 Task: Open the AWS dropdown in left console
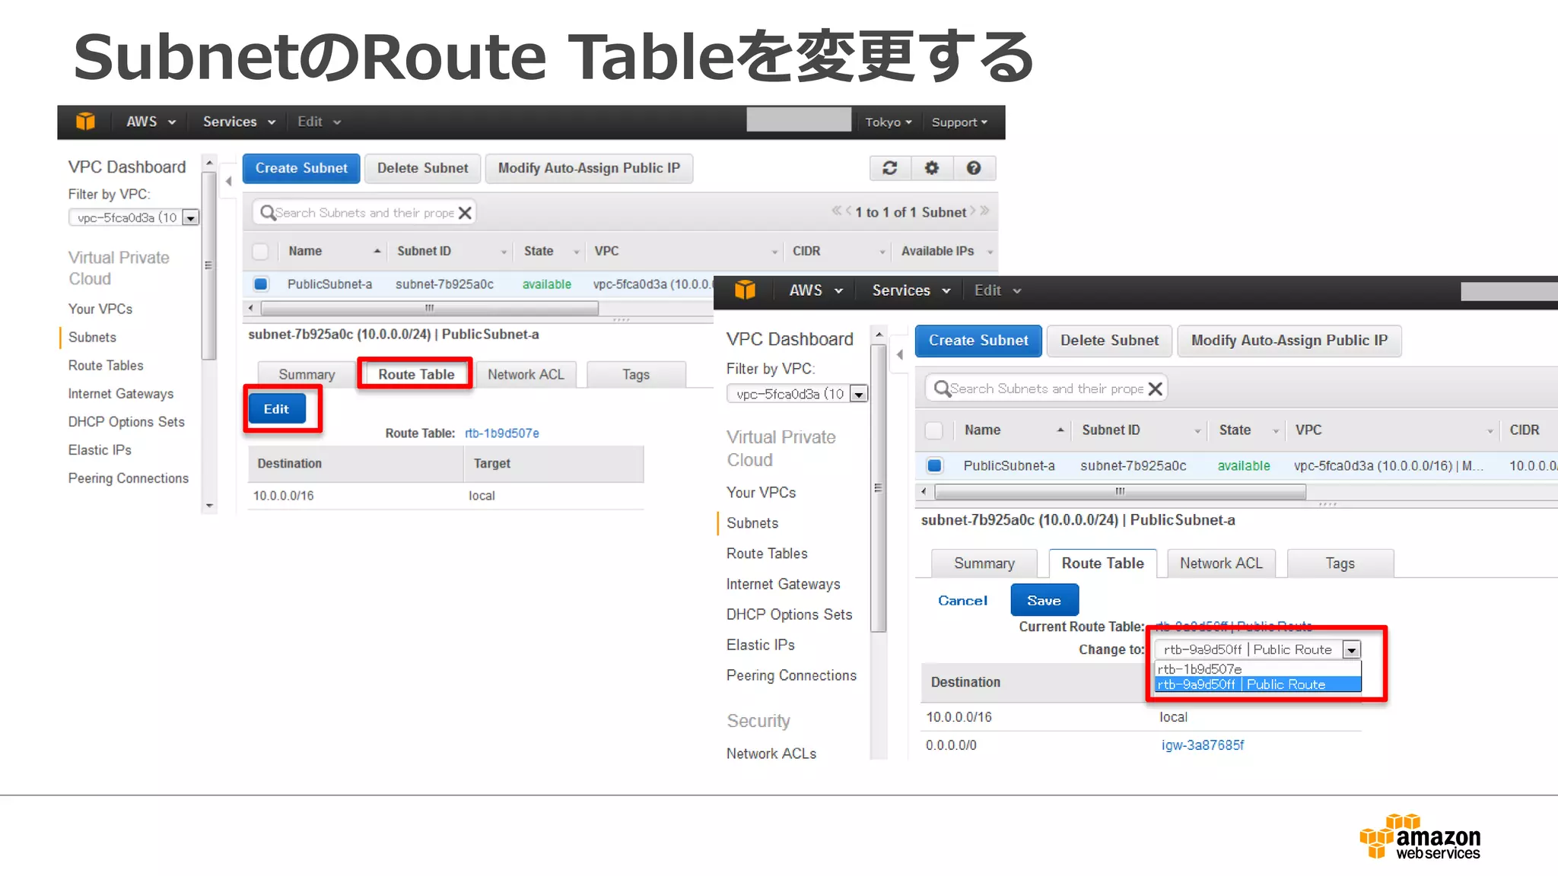[151, 122]
